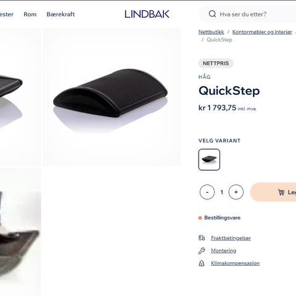Click the 'Hva ser du etter?' search field
Image resolution: width=296 pixels, height=296 pixels.
tap(248, 14)
